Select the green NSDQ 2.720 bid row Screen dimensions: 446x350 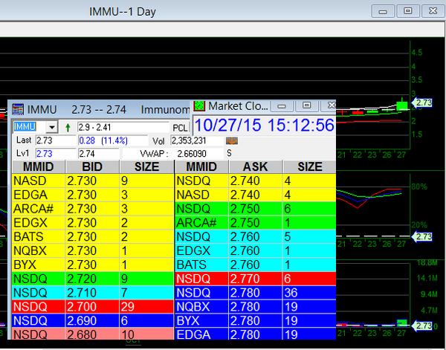coord(93,279)
